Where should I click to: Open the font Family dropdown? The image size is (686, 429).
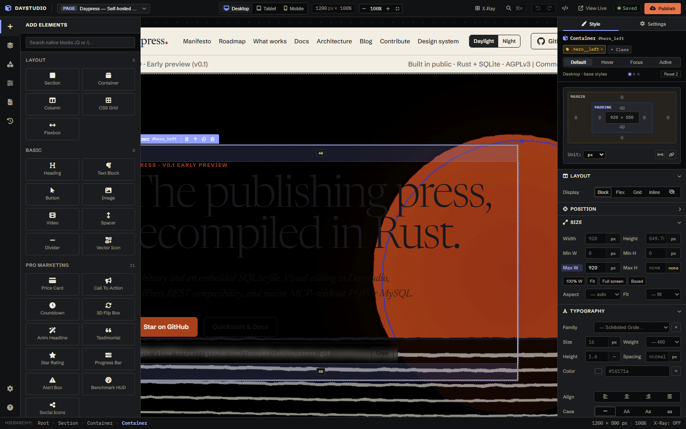(631, 327)
